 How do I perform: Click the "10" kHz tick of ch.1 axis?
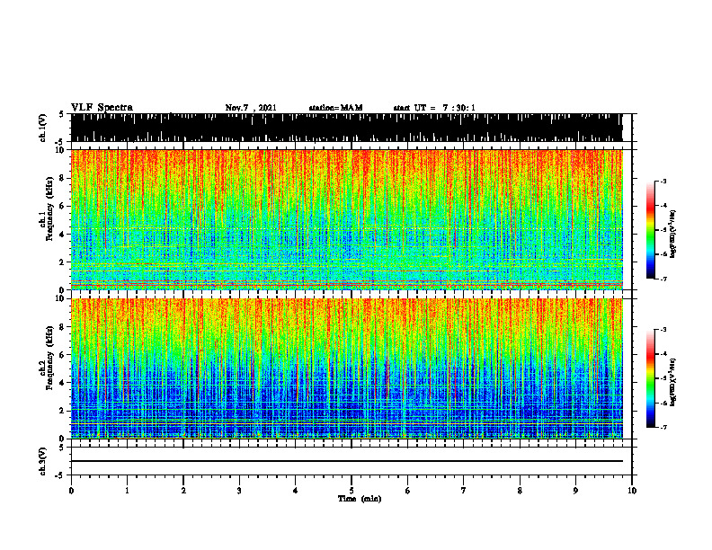tap(60, 150)
